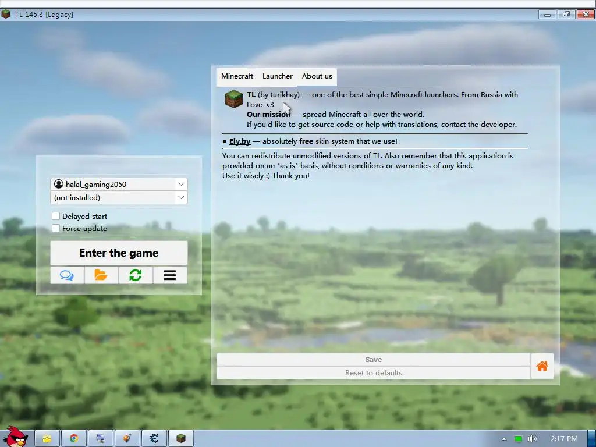The height and width of the screenshot is (447, 596).
Task: Open the monitor/network taskbar icon
Action: [x=100, y=439]
